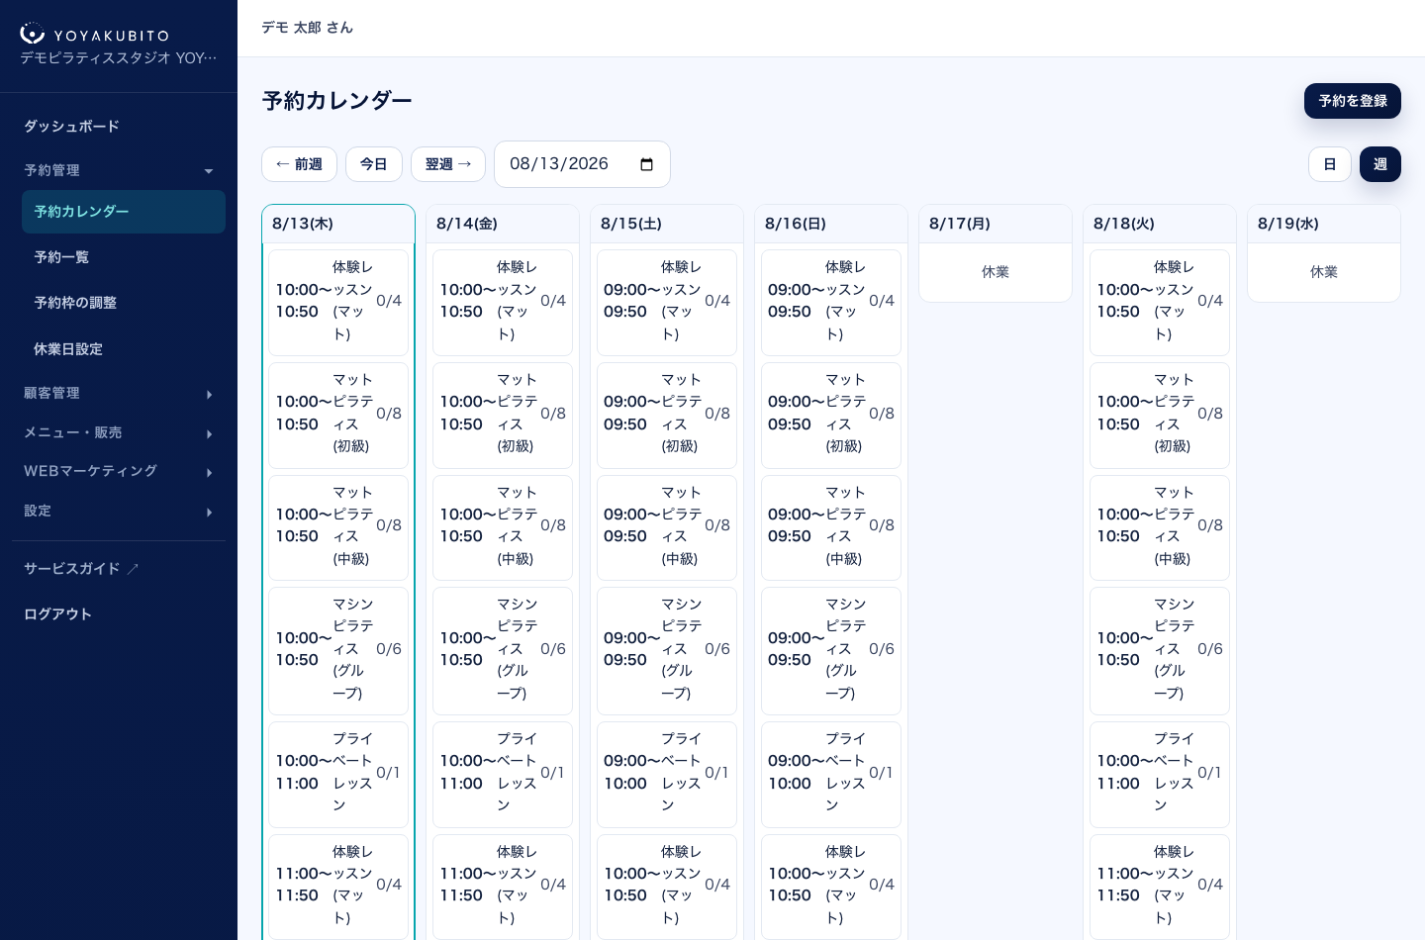
Task: Open 8/16 プライベートレッスン slot
Action: pyautogui.click(x=831, y=775)
